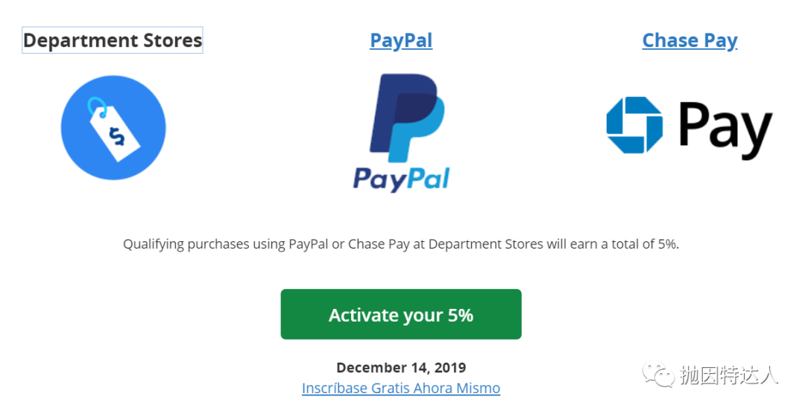Click the words Chase Pay inside the description sentence
Screen dimensions: 805x411
(379, 243)
